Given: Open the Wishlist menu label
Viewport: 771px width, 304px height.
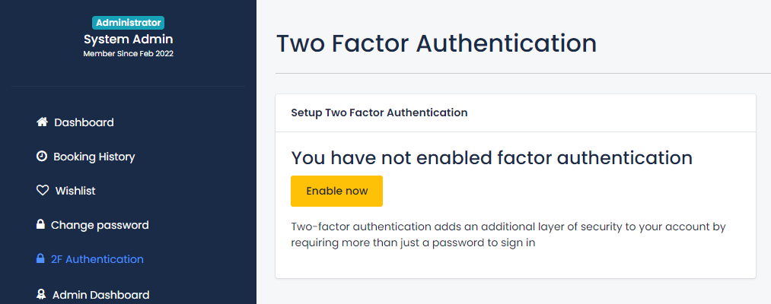Looking at the screenshot, I should click(75, 191).
